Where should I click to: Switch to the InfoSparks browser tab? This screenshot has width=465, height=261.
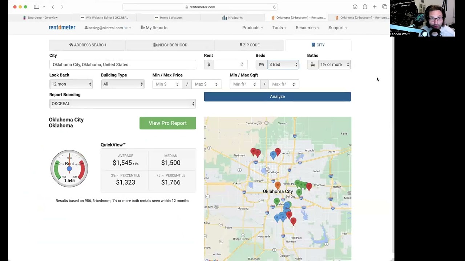click(232, 17)
